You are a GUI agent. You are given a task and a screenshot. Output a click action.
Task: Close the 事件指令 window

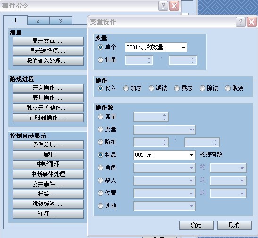(174, 6)
